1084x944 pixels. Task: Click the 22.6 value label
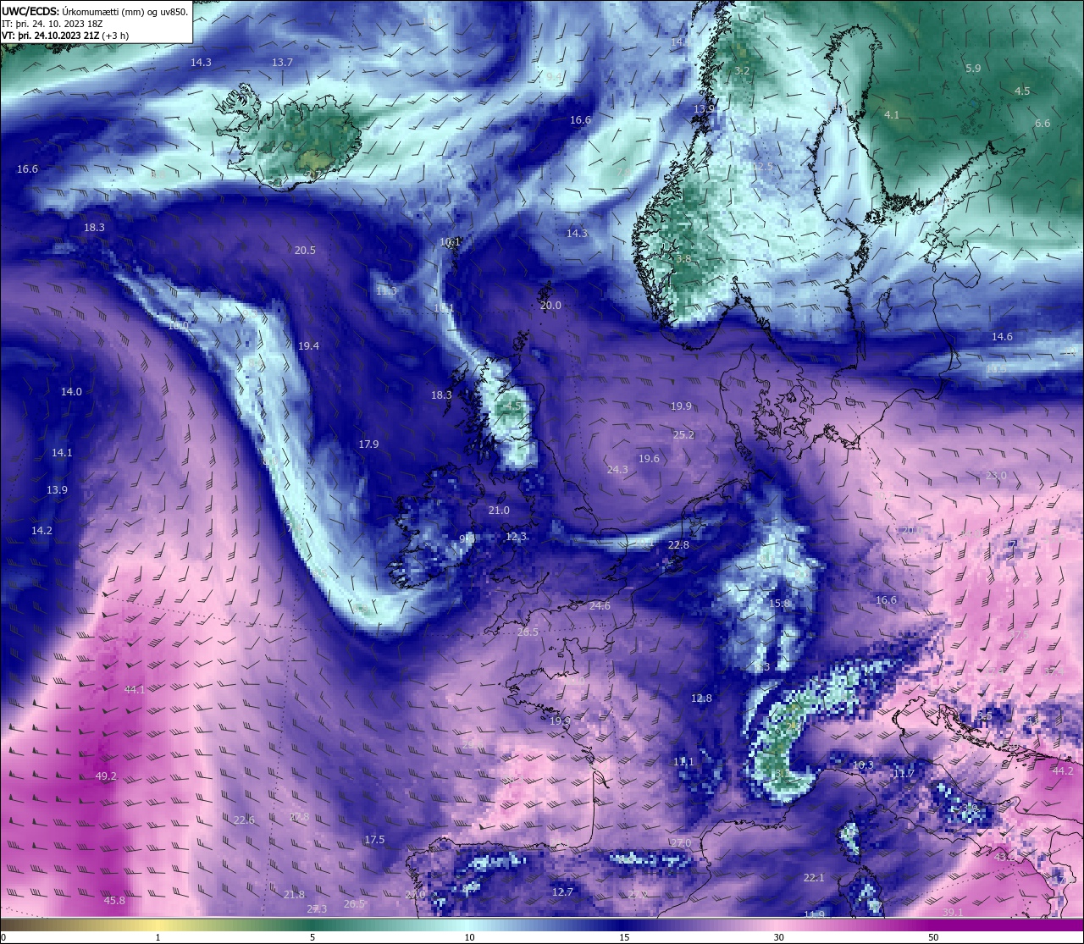(x=244, y=820)
